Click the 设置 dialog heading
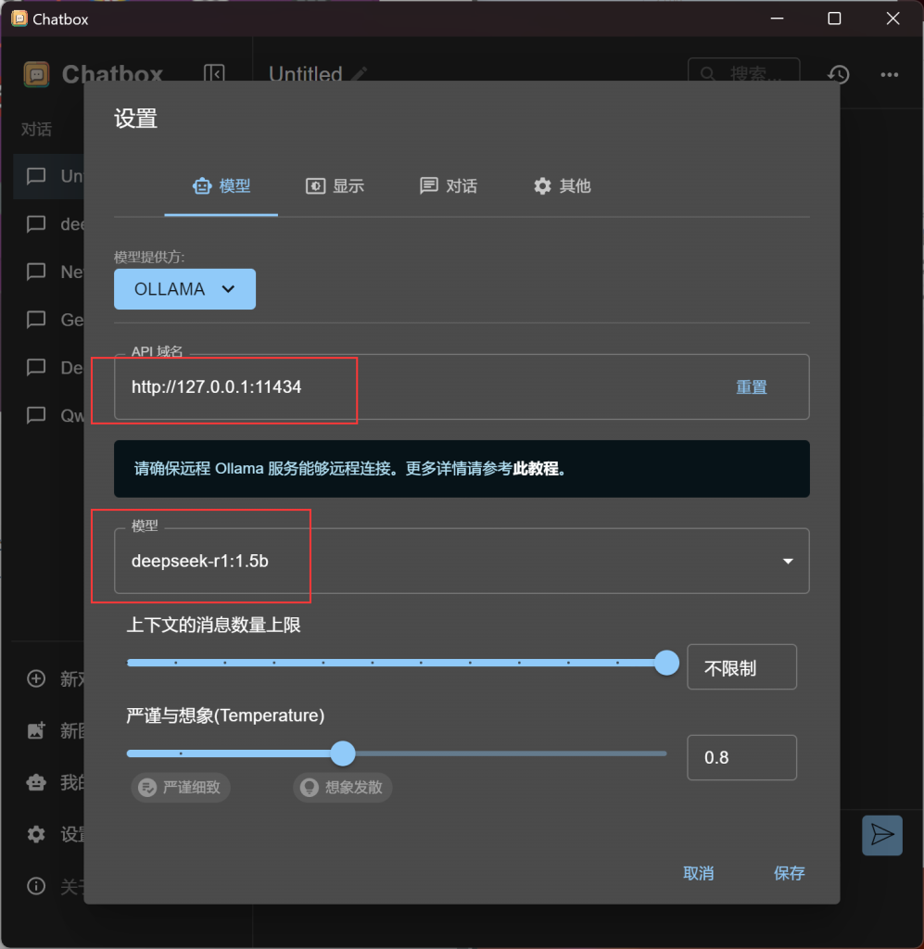The width and height of the screenshot is (924, 949). pyautogui.click(x=135, y=119)
